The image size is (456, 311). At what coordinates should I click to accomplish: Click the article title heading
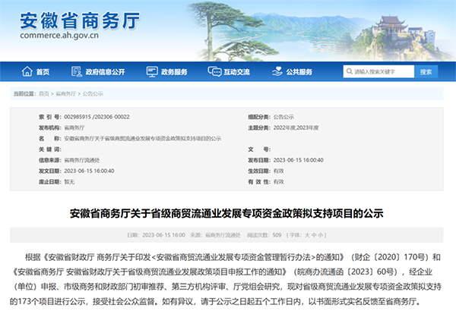point(227,213)
